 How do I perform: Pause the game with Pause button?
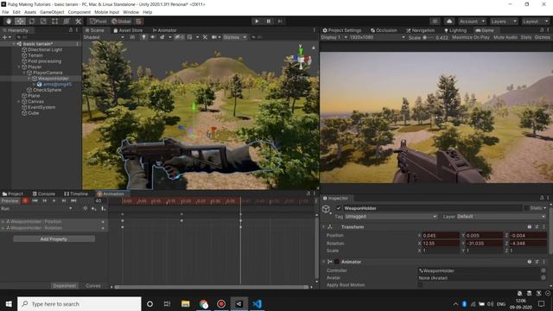click(269, 21)
